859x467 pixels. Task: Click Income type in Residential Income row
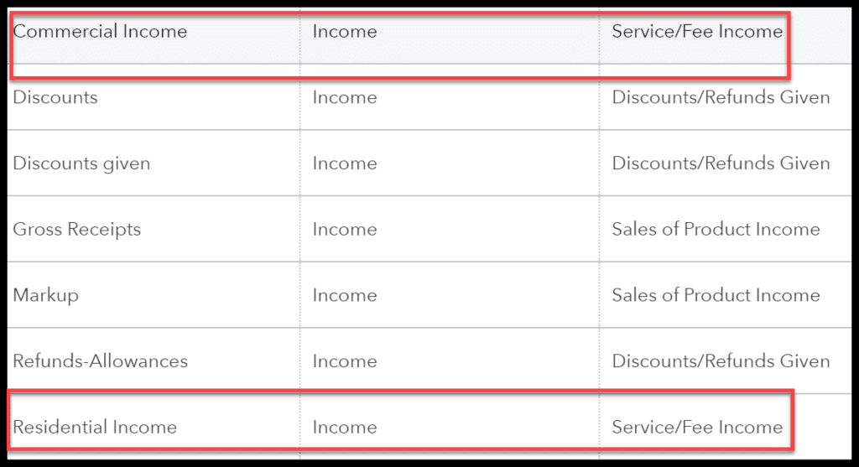point(345,427)
